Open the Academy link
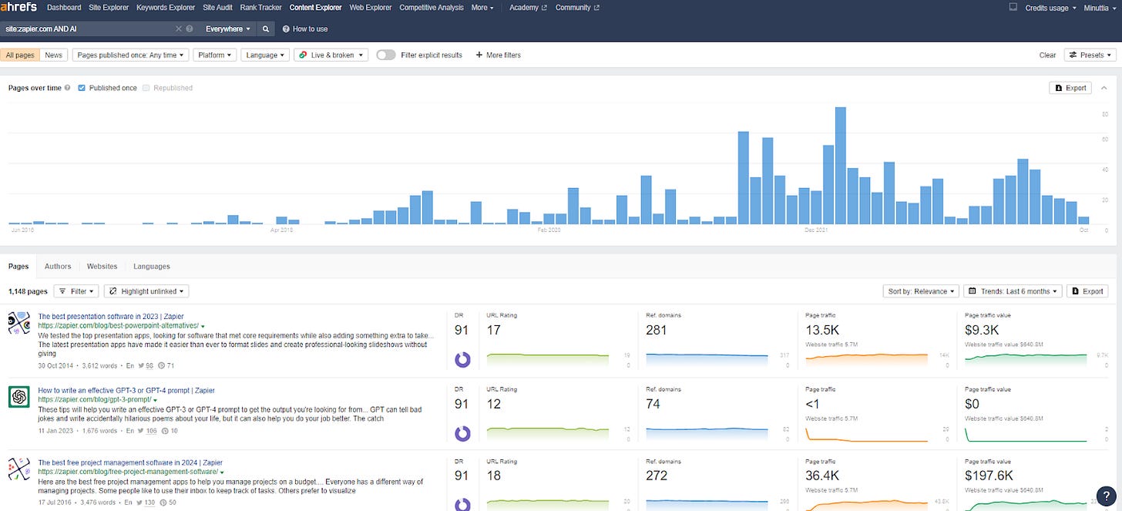This screenshot has height=511, width=1122. click(x=529, y=8)
